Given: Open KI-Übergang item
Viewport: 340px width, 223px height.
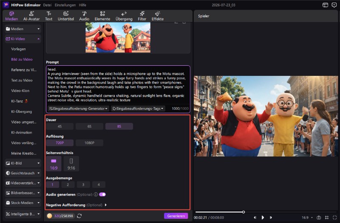Looking at the screenshot, I should point(22,111).
